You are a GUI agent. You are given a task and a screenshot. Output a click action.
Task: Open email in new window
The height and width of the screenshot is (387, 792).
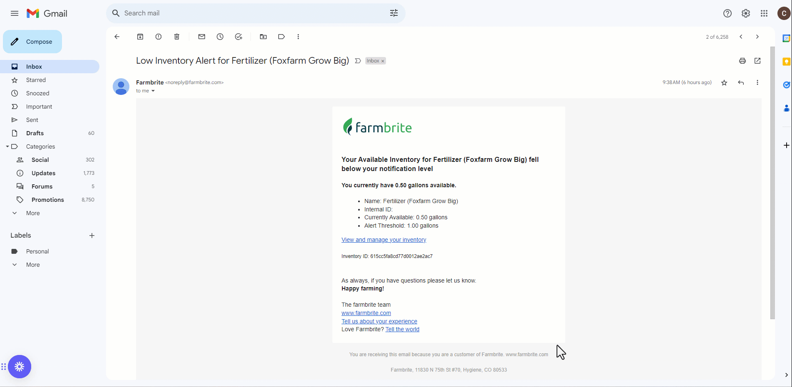(757, 61)
